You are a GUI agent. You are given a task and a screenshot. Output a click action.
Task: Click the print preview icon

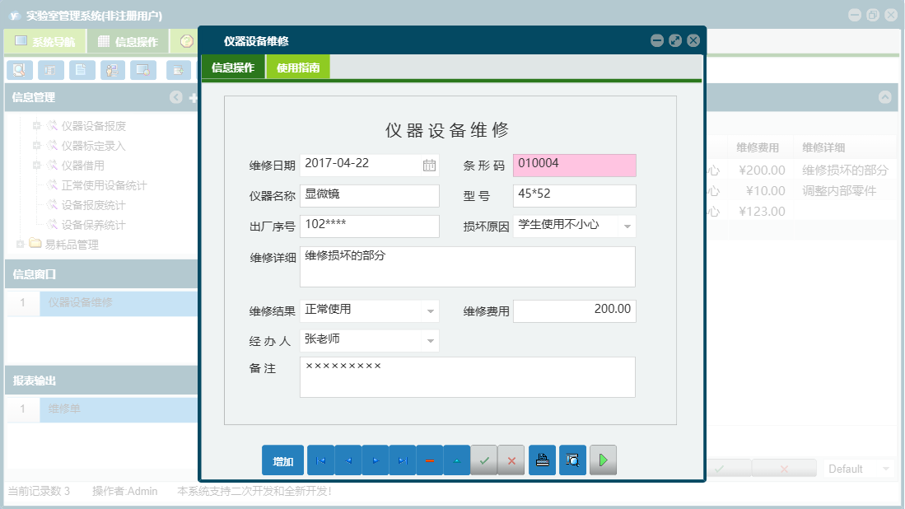572,460
